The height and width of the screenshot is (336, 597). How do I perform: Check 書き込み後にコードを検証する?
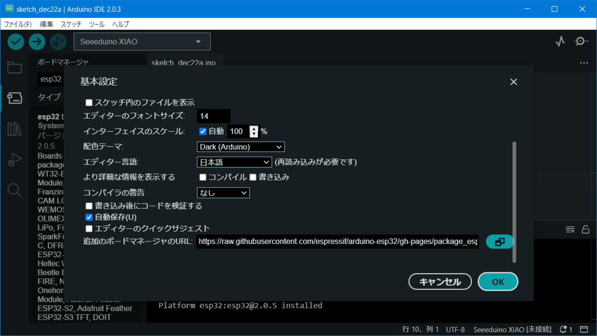(89, 206)
